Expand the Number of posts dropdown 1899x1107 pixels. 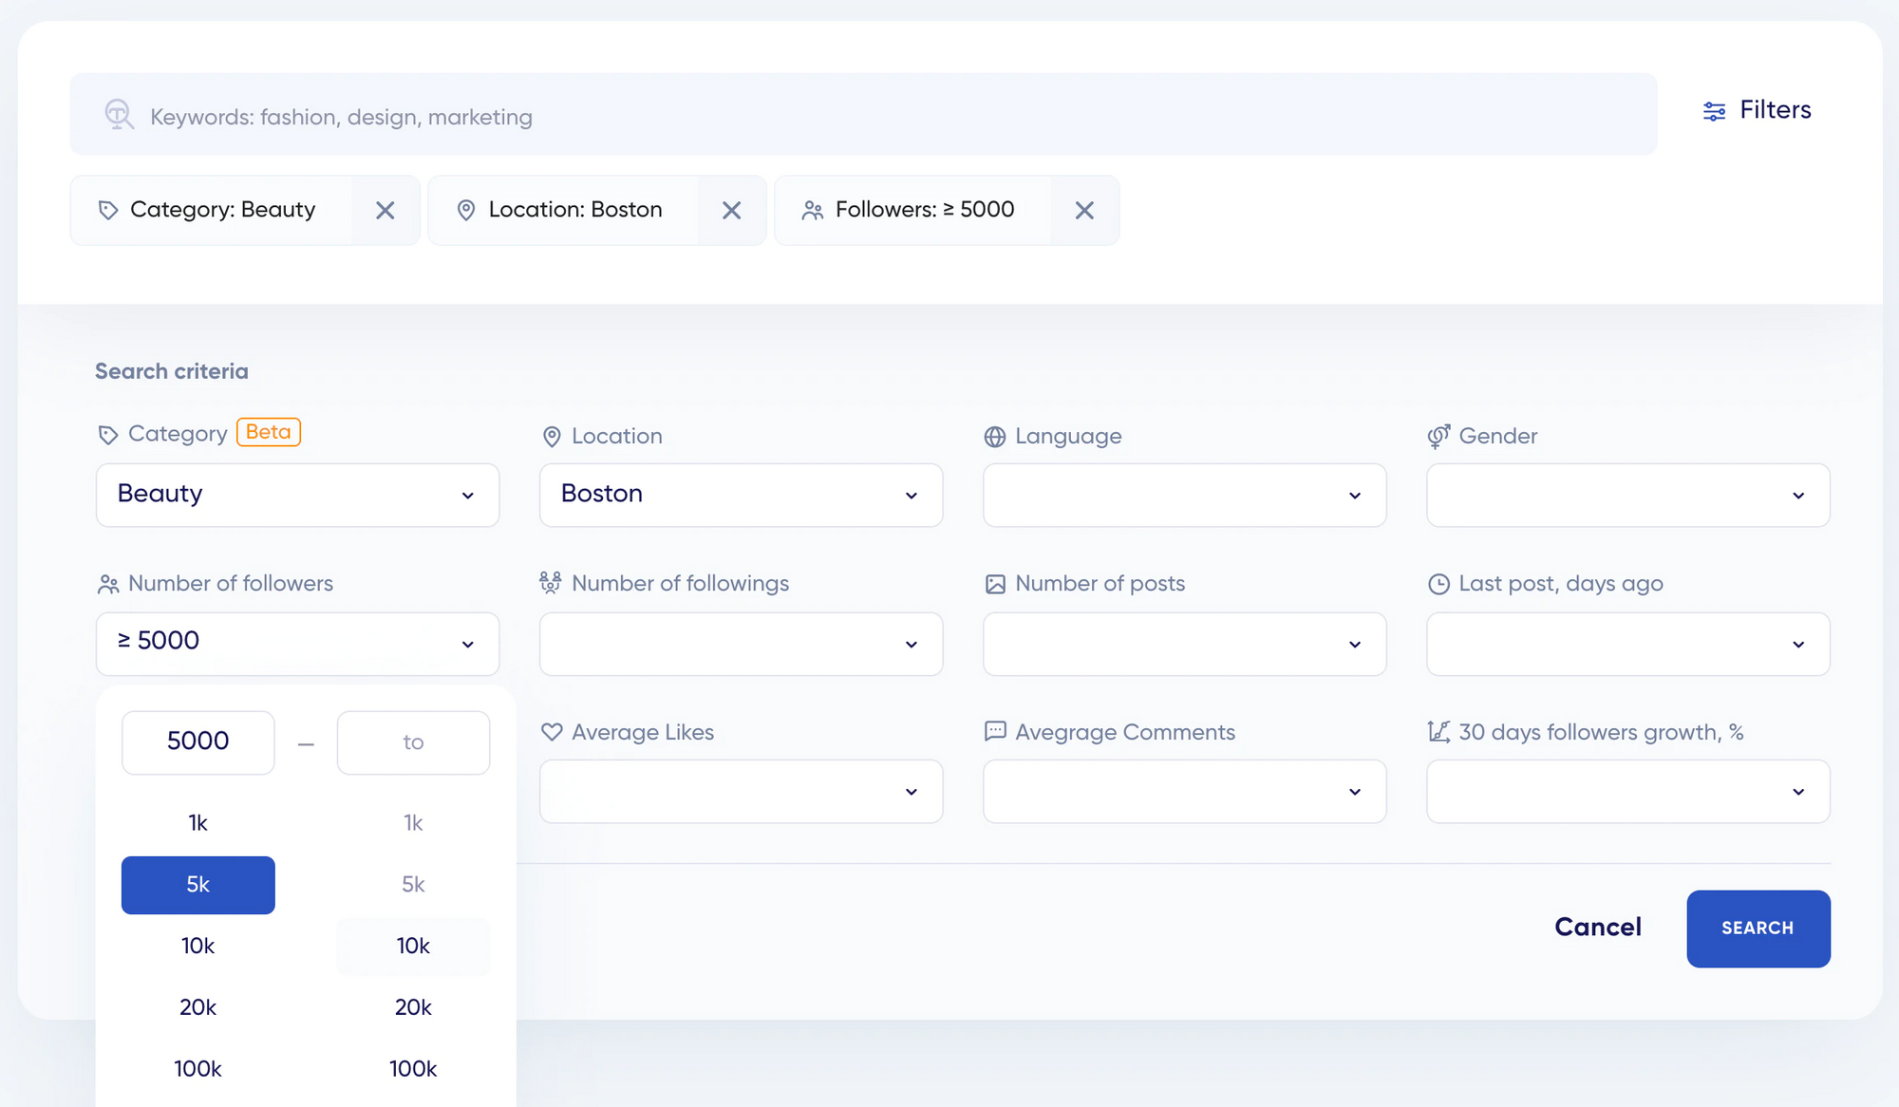(1184, 644)
